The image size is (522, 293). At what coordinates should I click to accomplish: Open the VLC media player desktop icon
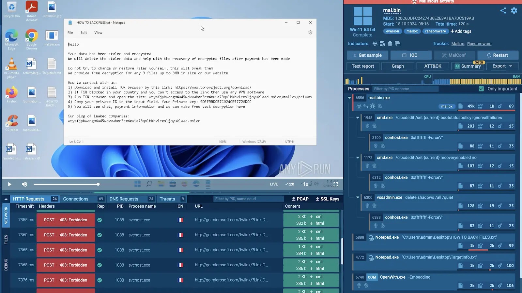[x=11, y=68]
